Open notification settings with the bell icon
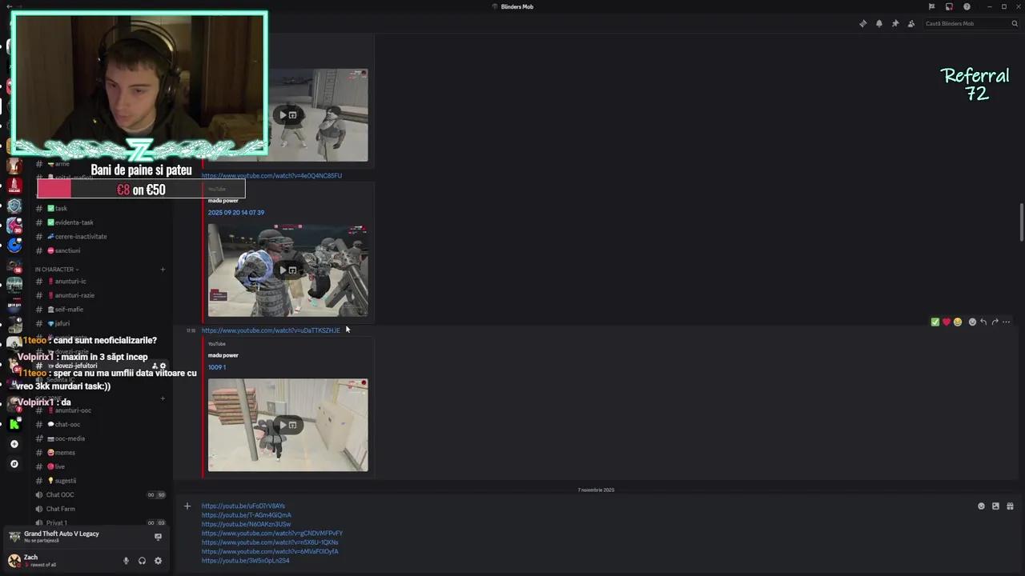 [x=879, y=23]
